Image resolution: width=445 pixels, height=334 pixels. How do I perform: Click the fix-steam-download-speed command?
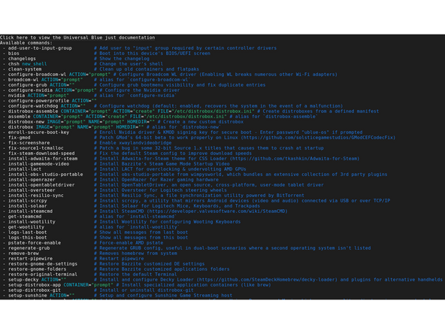point(41,153)
